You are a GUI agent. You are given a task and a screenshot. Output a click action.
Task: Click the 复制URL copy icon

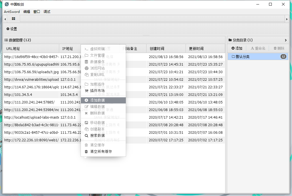86,75
